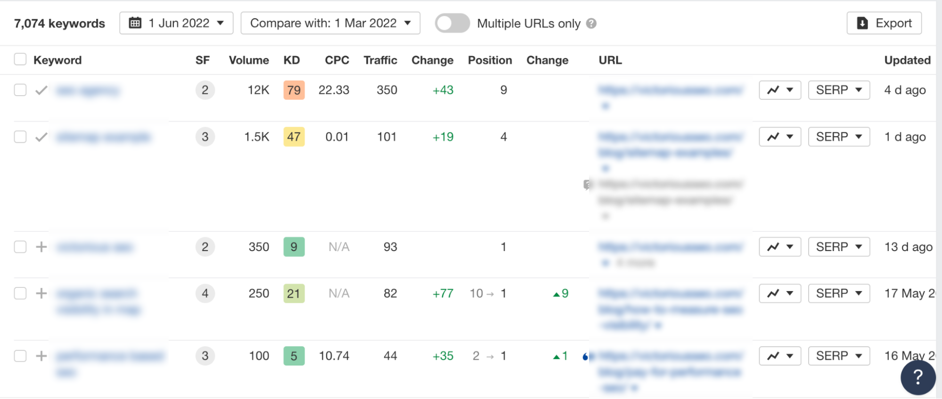Screen dimensions: 942x399
Task: Sort by the Keyword column header
Action: click(x=57, y=60)
